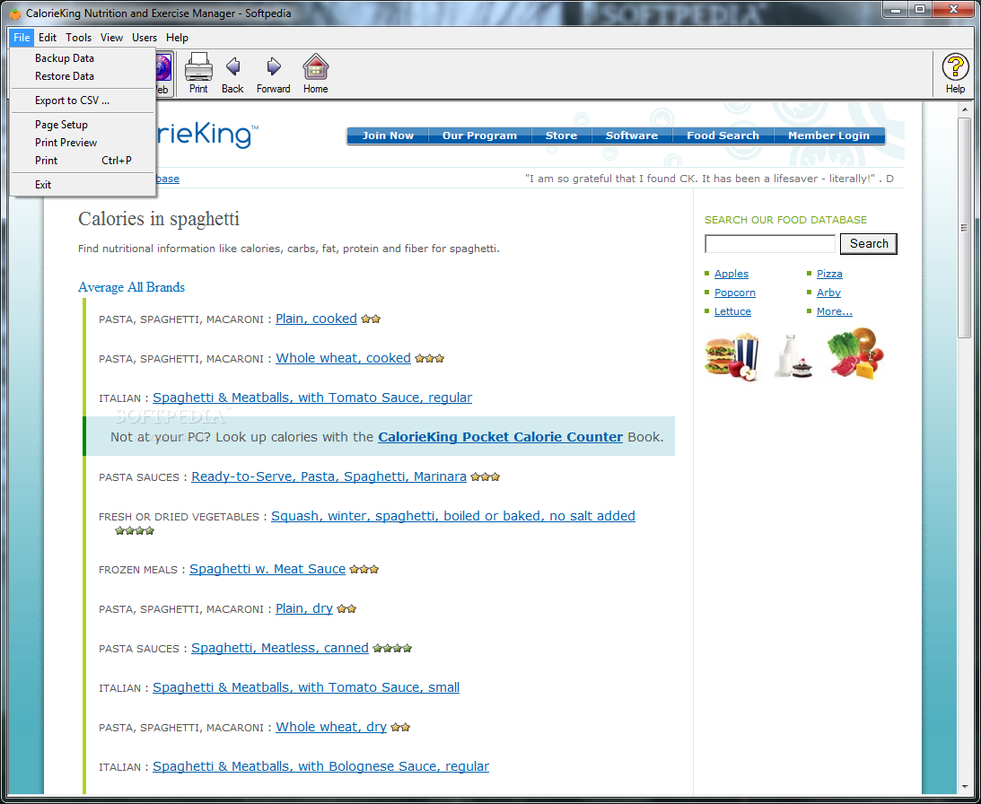
Task: Open the Pizza quick link
Action: (829, 274)
